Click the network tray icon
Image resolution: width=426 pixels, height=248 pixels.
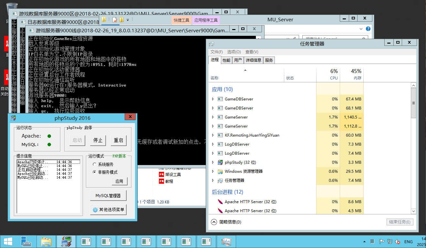pos(390,242)
